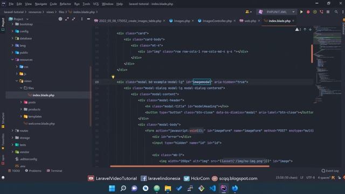Viewport: 345px width, 194px height.
Task: Open Project panel options (vertical dots)
Action: tap(82, 19)
